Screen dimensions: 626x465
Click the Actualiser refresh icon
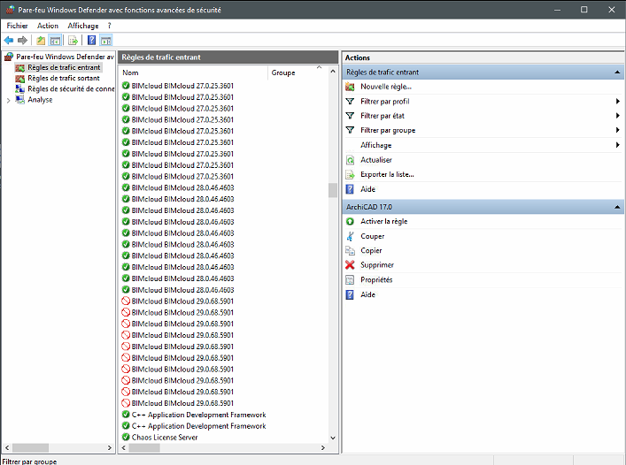[350, 160]
